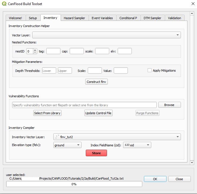Click the vulnerability function filepath field
Viewport: 197px width, 194px height.
(x=84, y=105)
